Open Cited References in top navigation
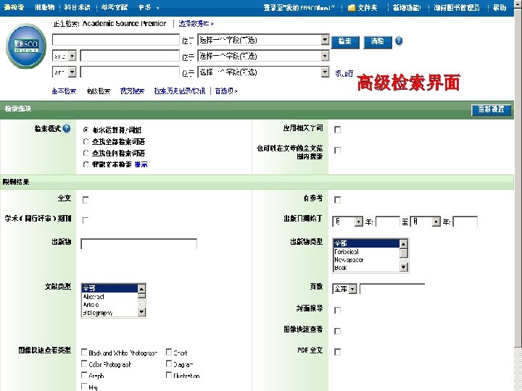 [115, 7]
